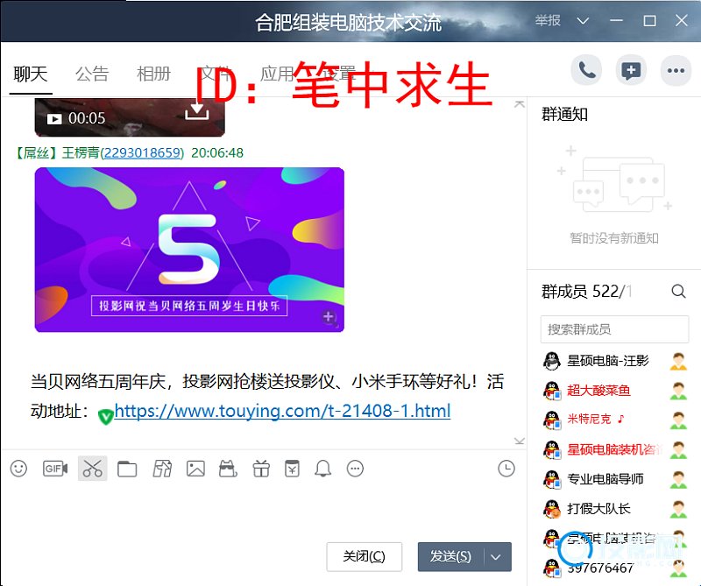The image size is (701, 586).
Task: Select member 星硕电脑-汪影
Action: tap(608, 361)
